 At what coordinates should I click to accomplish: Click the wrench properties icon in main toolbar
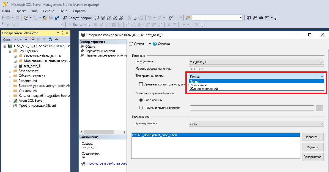pyautogui.click(x=254, y=18)
